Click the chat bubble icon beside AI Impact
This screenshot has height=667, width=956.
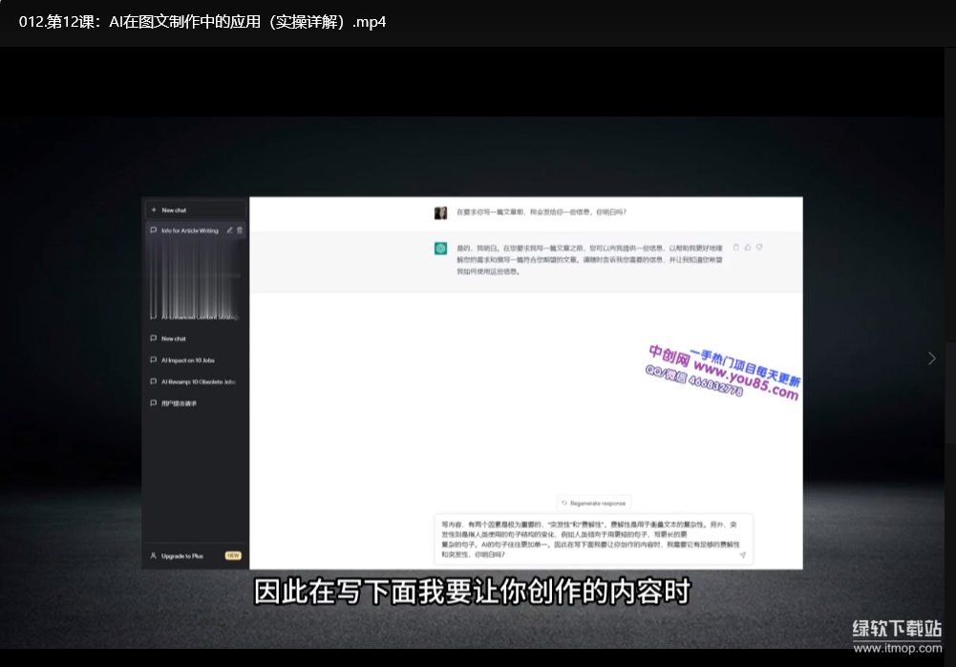tap(153, 360)
